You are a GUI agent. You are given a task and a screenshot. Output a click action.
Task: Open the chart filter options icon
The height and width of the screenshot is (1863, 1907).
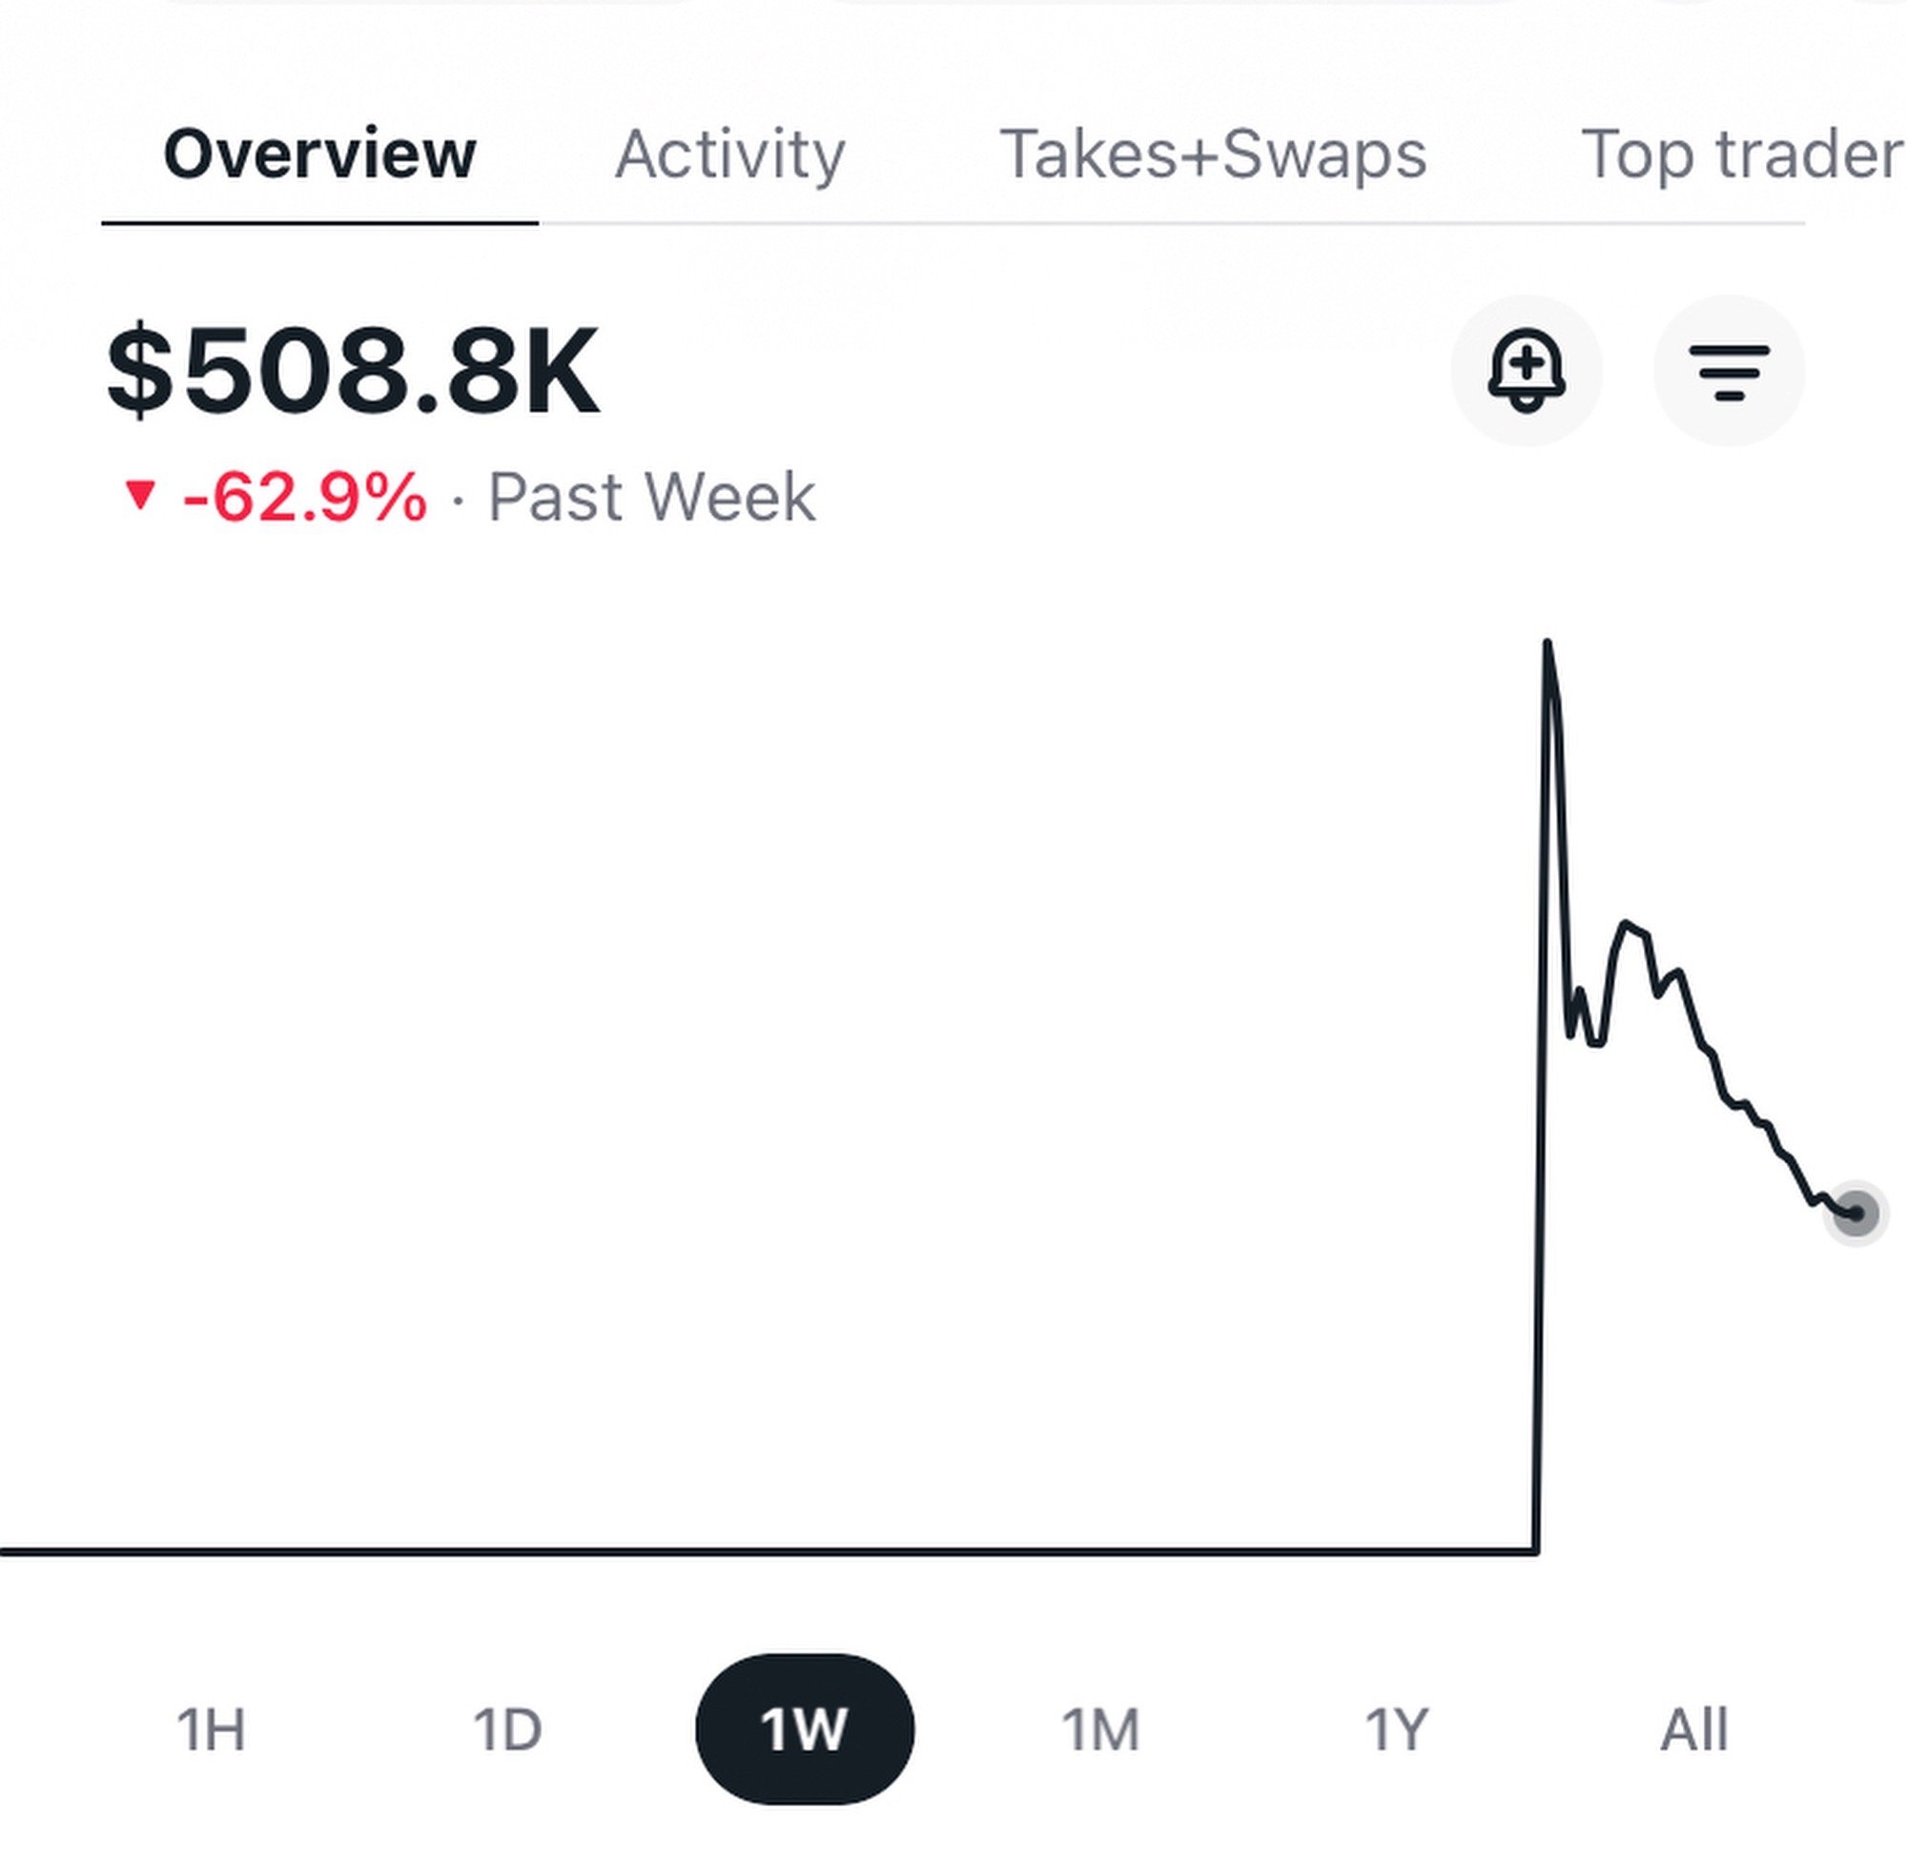(1729, 371)
